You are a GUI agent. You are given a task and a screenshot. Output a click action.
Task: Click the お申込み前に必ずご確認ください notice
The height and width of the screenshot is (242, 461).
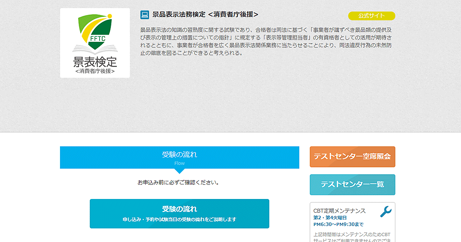point(179,182)
